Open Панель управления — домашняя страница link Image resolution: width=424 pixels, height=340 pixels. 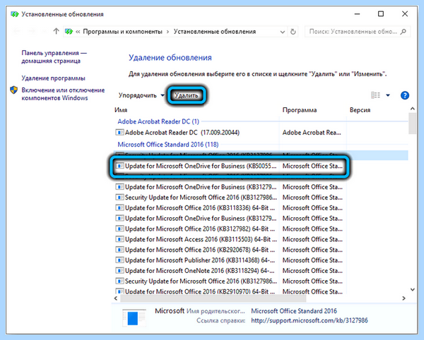click(54, 56)
